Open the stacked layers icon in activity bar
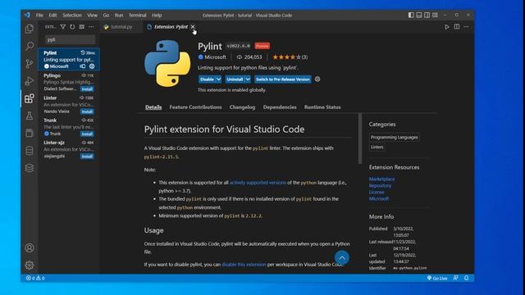Viewport: 525px width, 295px height. tap(30, 168)
